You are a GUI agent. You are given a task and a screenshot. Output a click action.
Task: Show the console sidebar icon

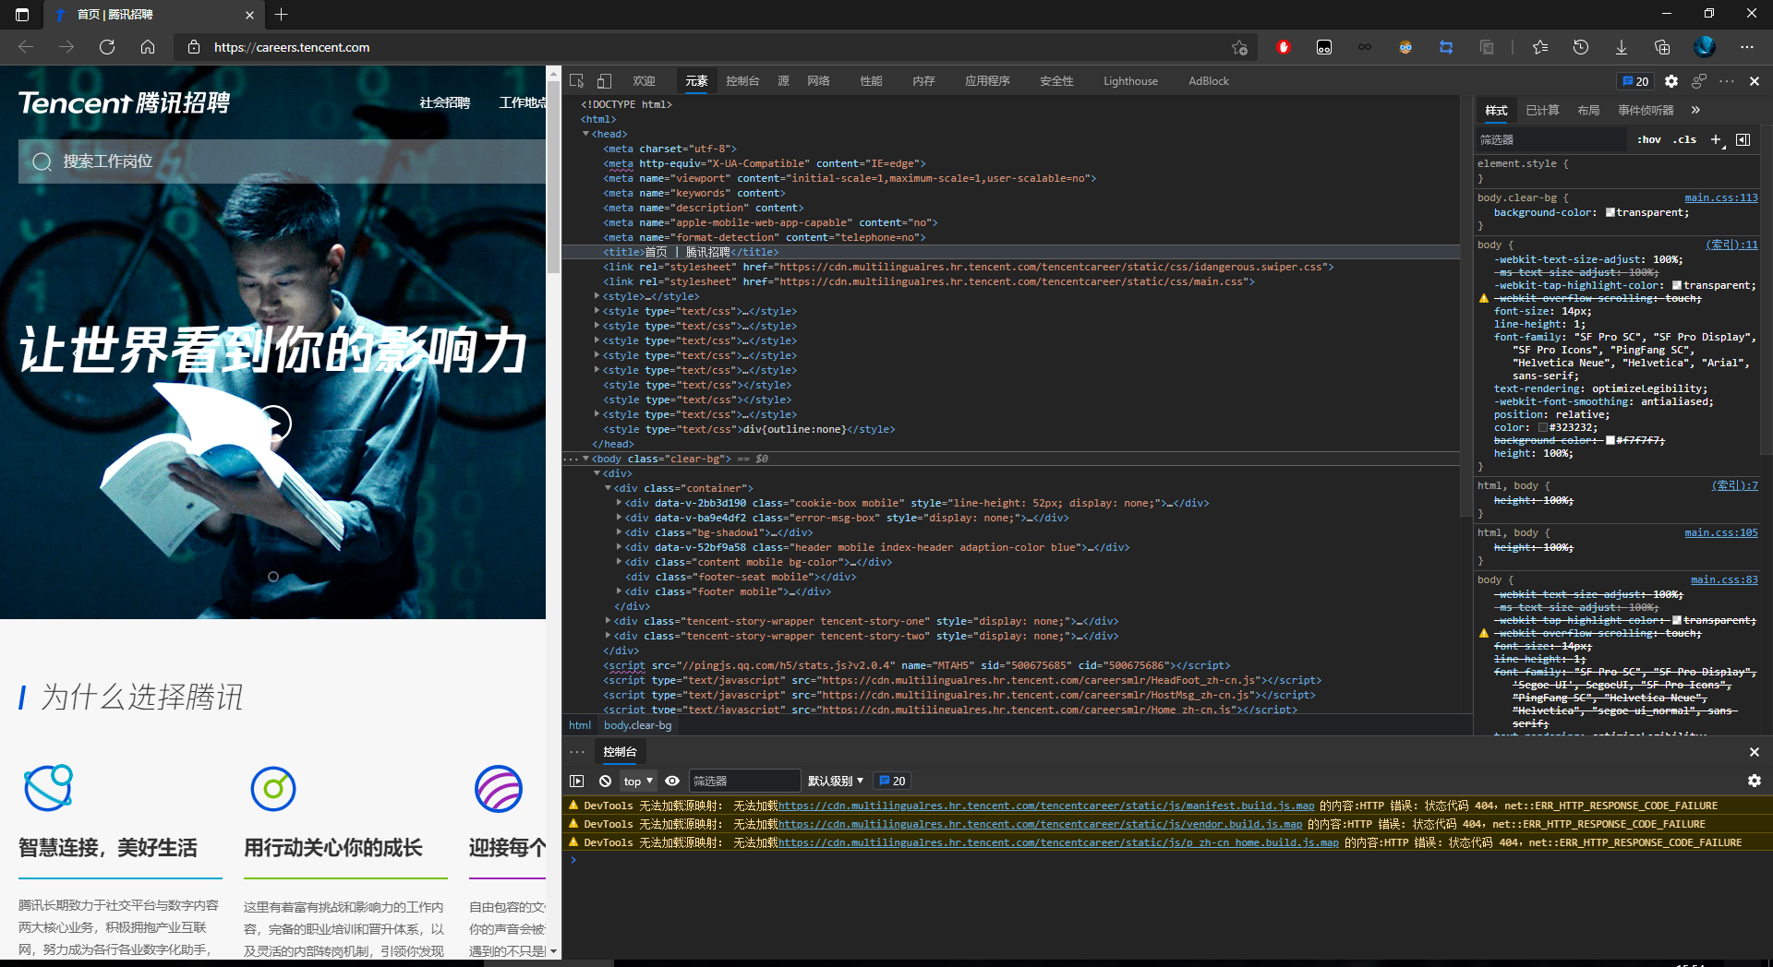(577, 781)
